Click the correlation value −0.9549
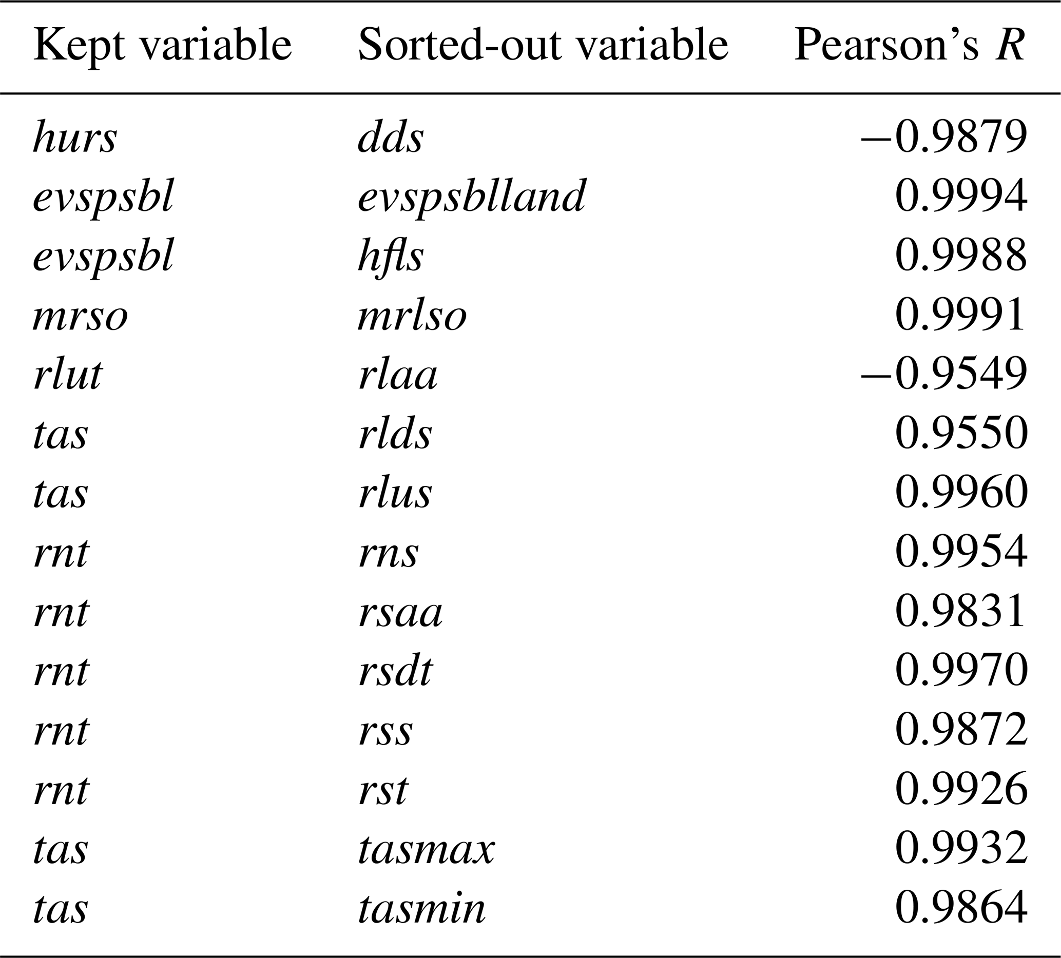1061x958 pixels. point(943,375)
